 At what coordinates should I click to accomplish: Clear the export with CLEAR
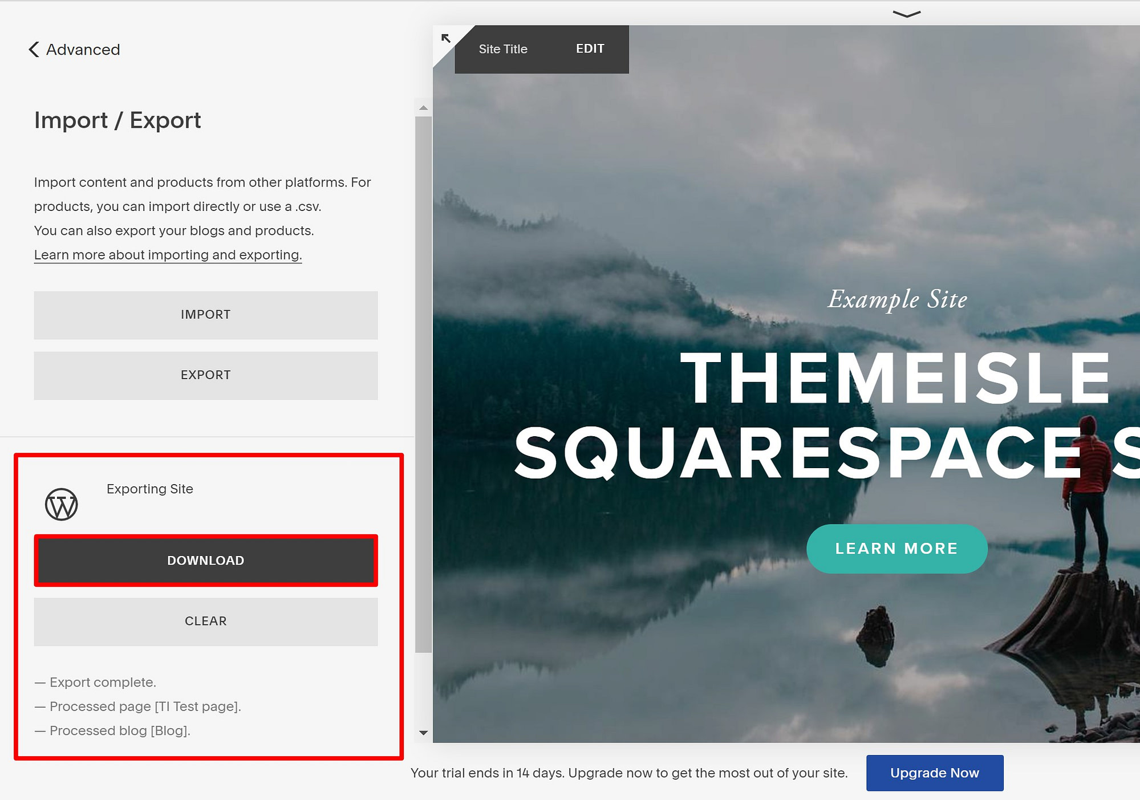pos(205,621)
